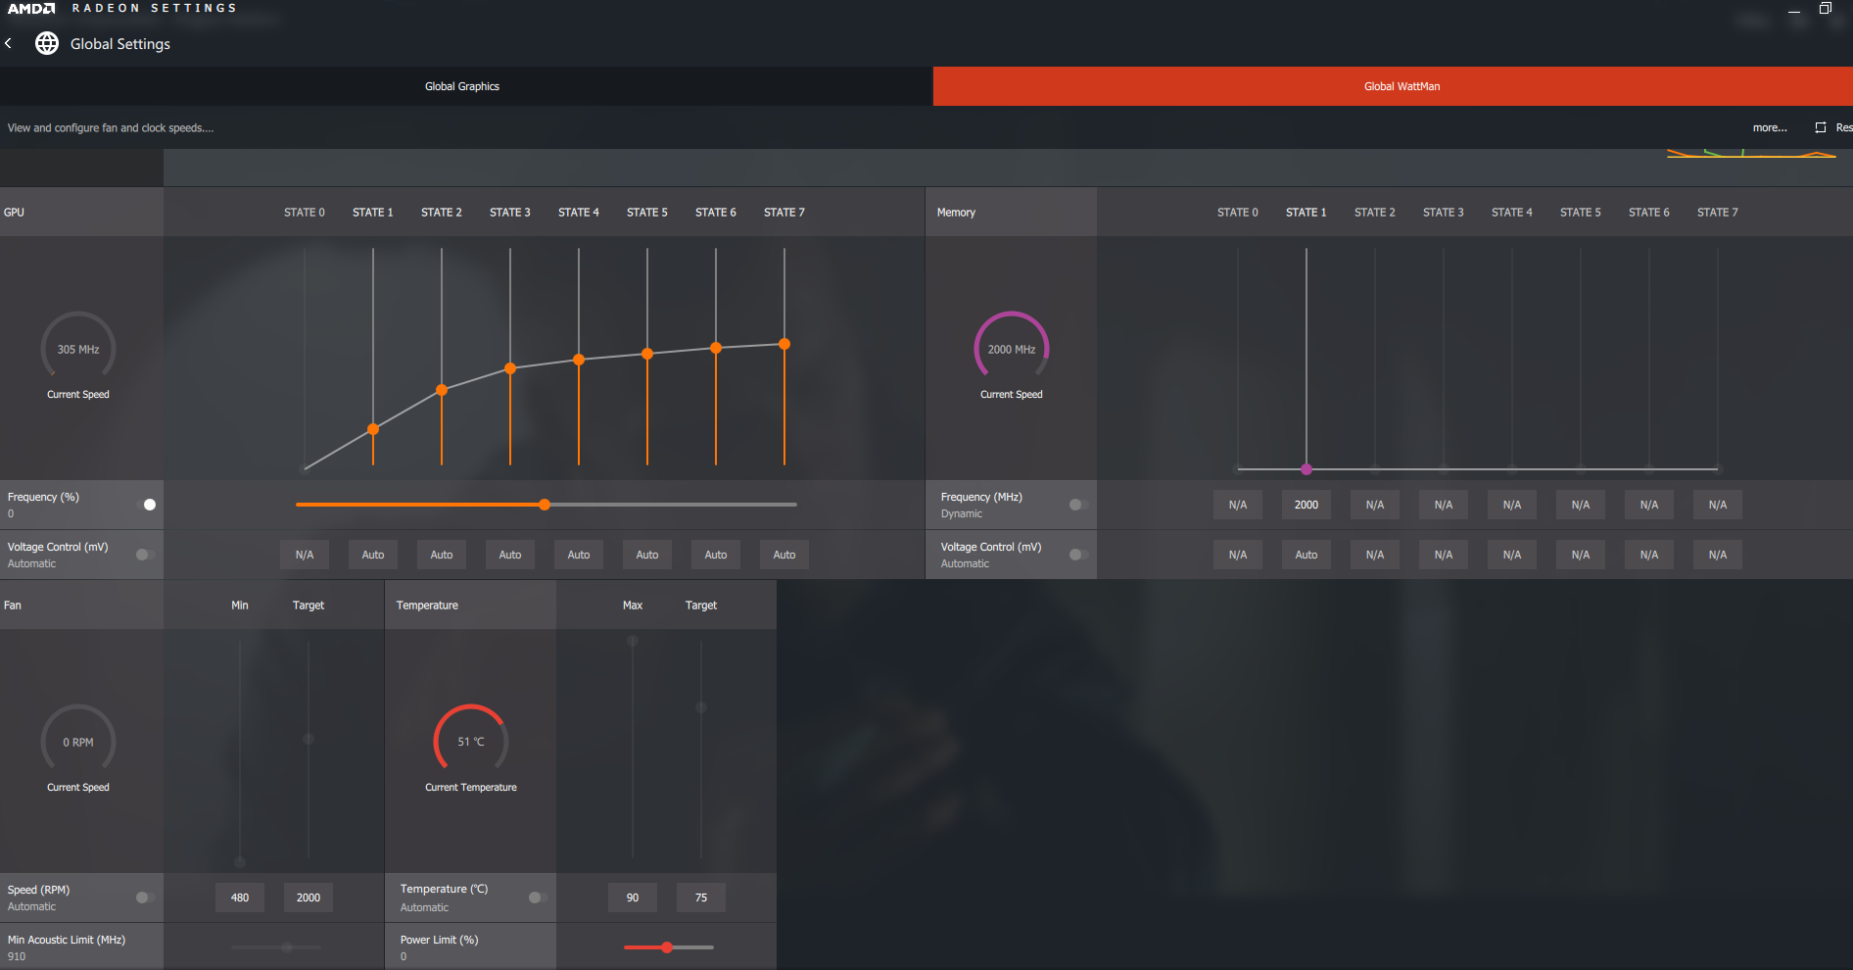This screenshot has width=1853, height=970.
Task: Click GPU State 1 voltage Auto field
Action: click(373, 555)
